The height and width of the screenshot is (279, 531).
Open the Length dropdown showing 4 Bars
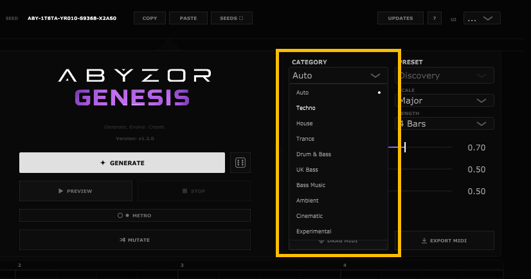pyautogui.click(x=444, y=123)
